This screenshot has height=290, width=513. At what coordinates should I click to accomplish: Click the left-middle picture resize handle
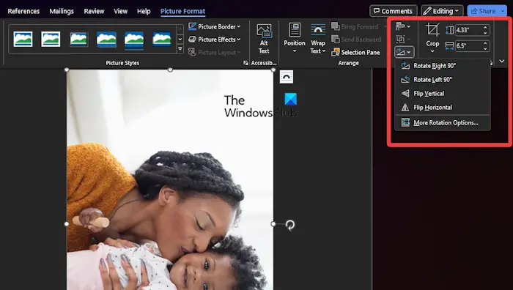pyautogui.click(x=67, y=224)
